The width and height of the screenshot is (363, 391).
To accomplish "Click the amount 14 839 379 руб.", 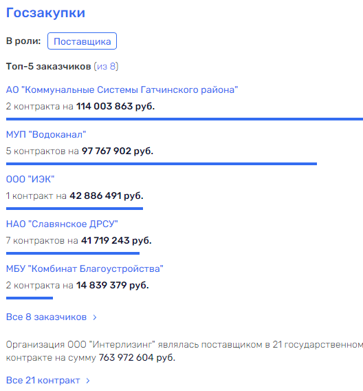I will [113, 285].
